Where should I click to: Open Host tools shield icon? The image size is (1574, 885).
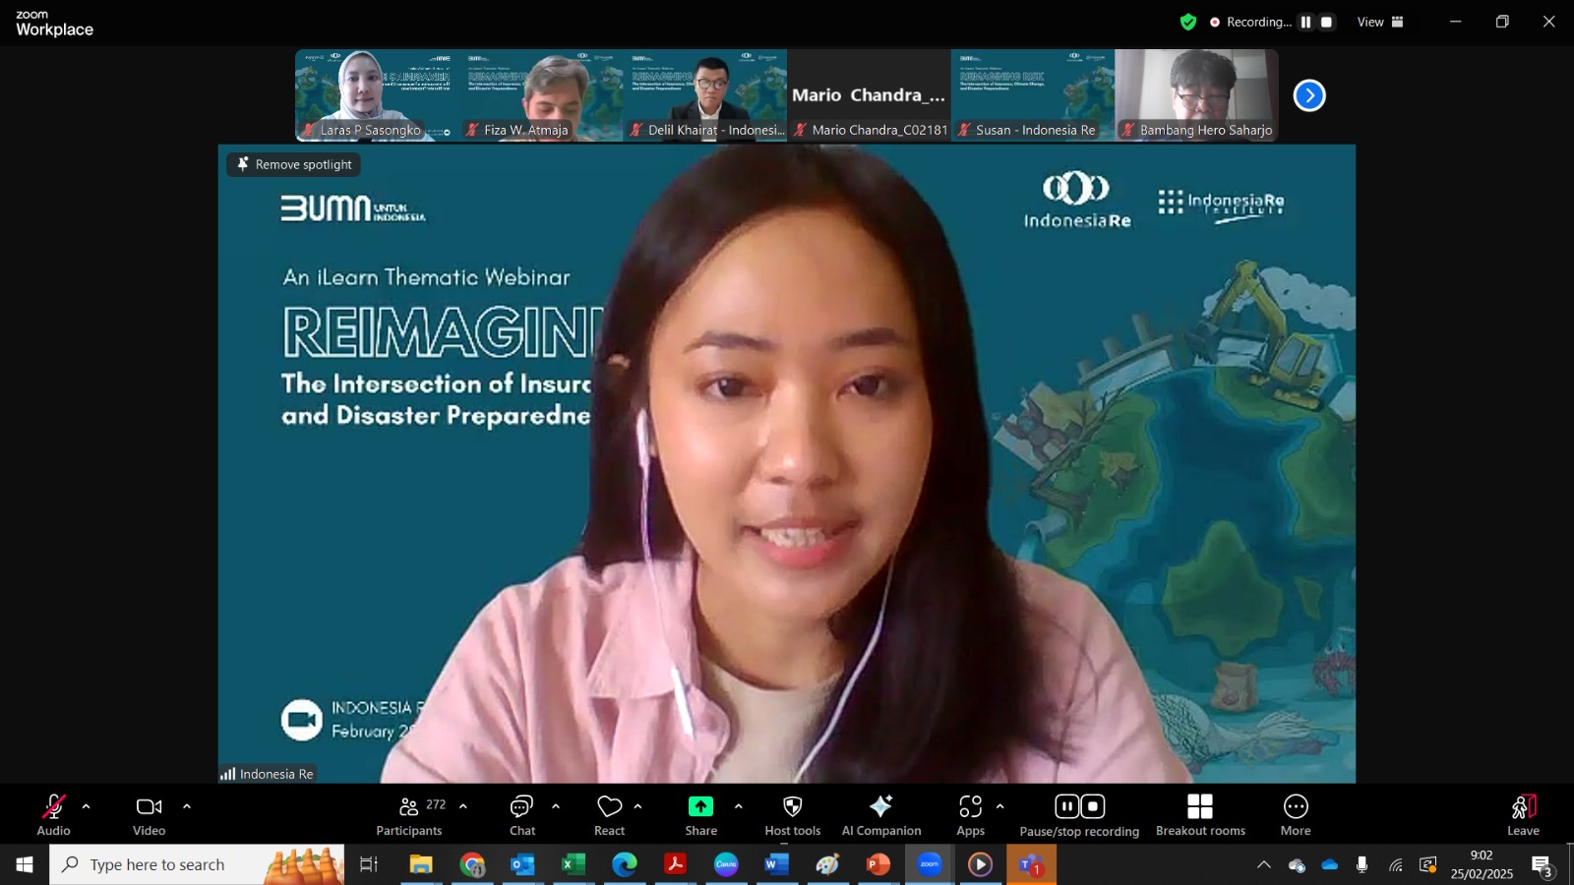(792, 807)
